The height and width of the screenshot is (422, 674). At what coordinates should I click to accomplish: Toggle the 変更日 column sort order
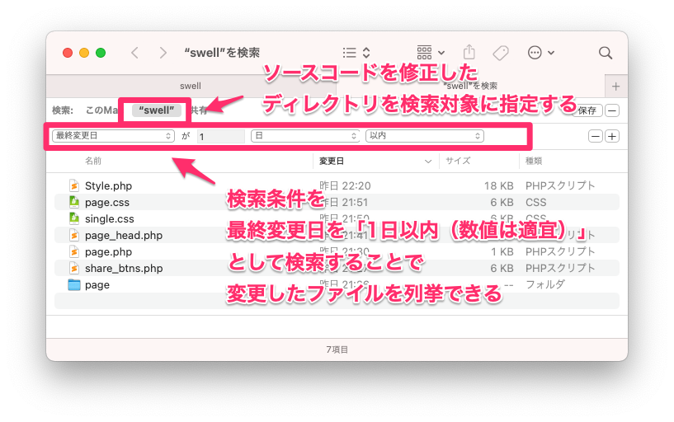375,161
